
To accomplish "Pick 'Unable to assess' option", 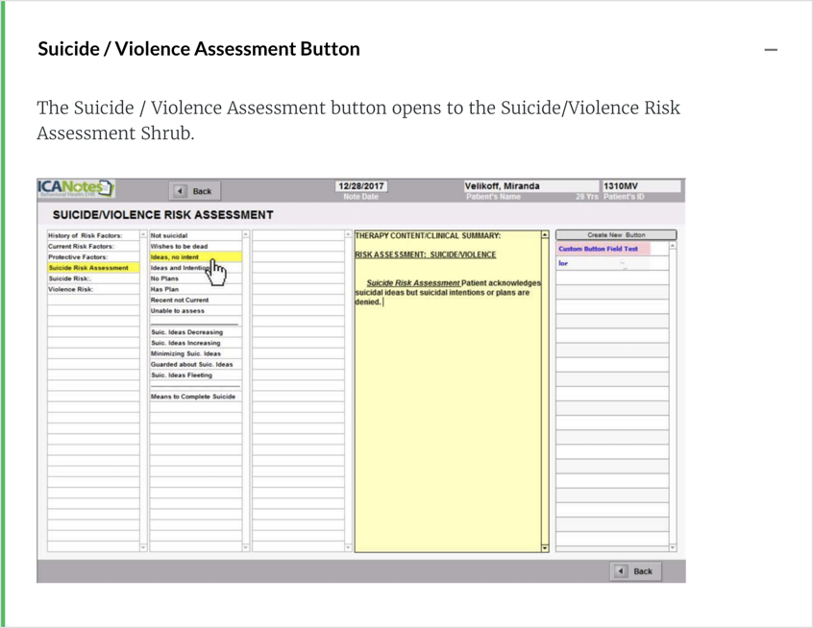I will [178, 311].
